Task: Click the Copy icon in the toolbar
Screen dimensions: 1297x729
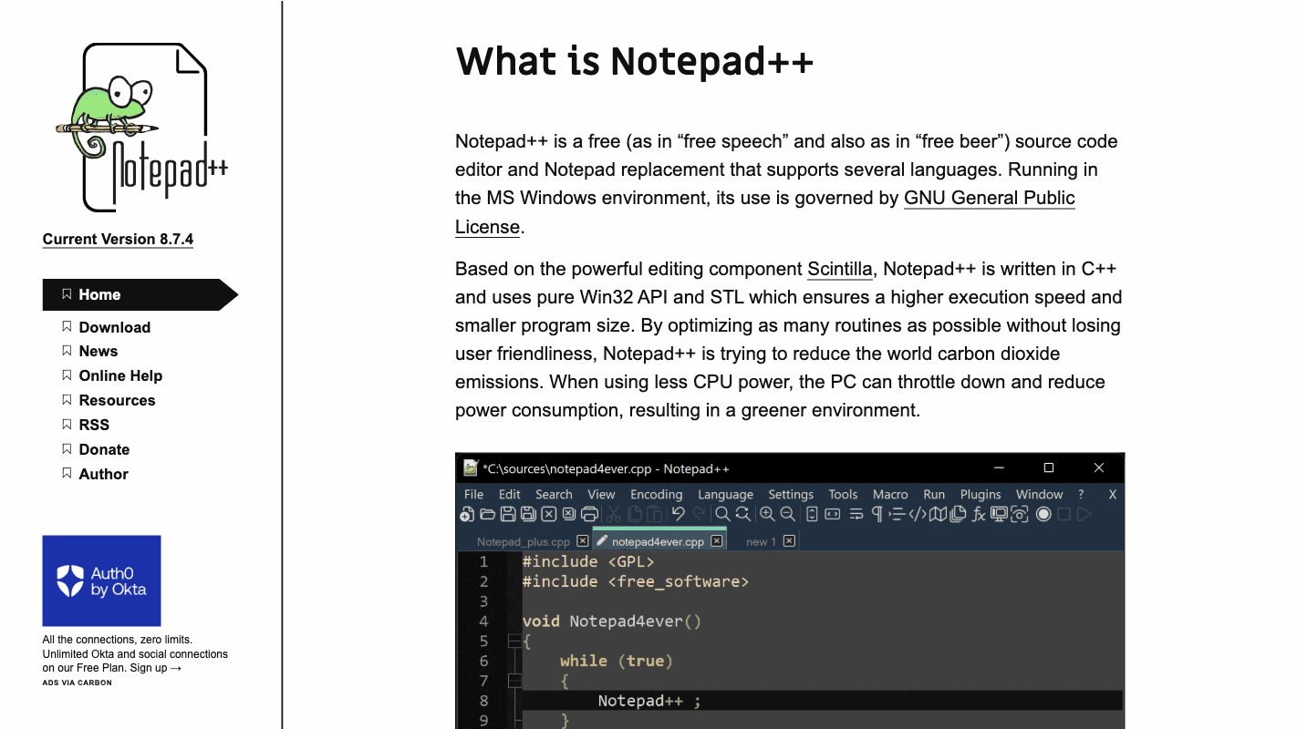Action: [x=635, y=514]
